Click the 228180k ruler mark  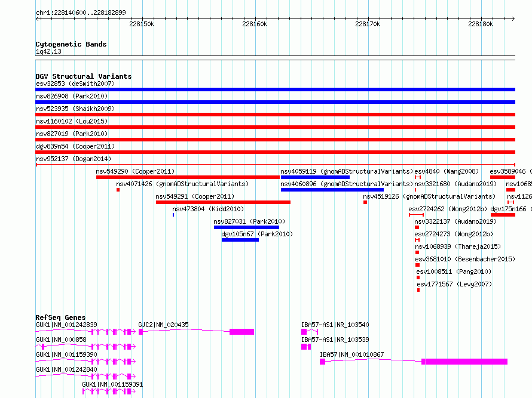coord(481,24)
